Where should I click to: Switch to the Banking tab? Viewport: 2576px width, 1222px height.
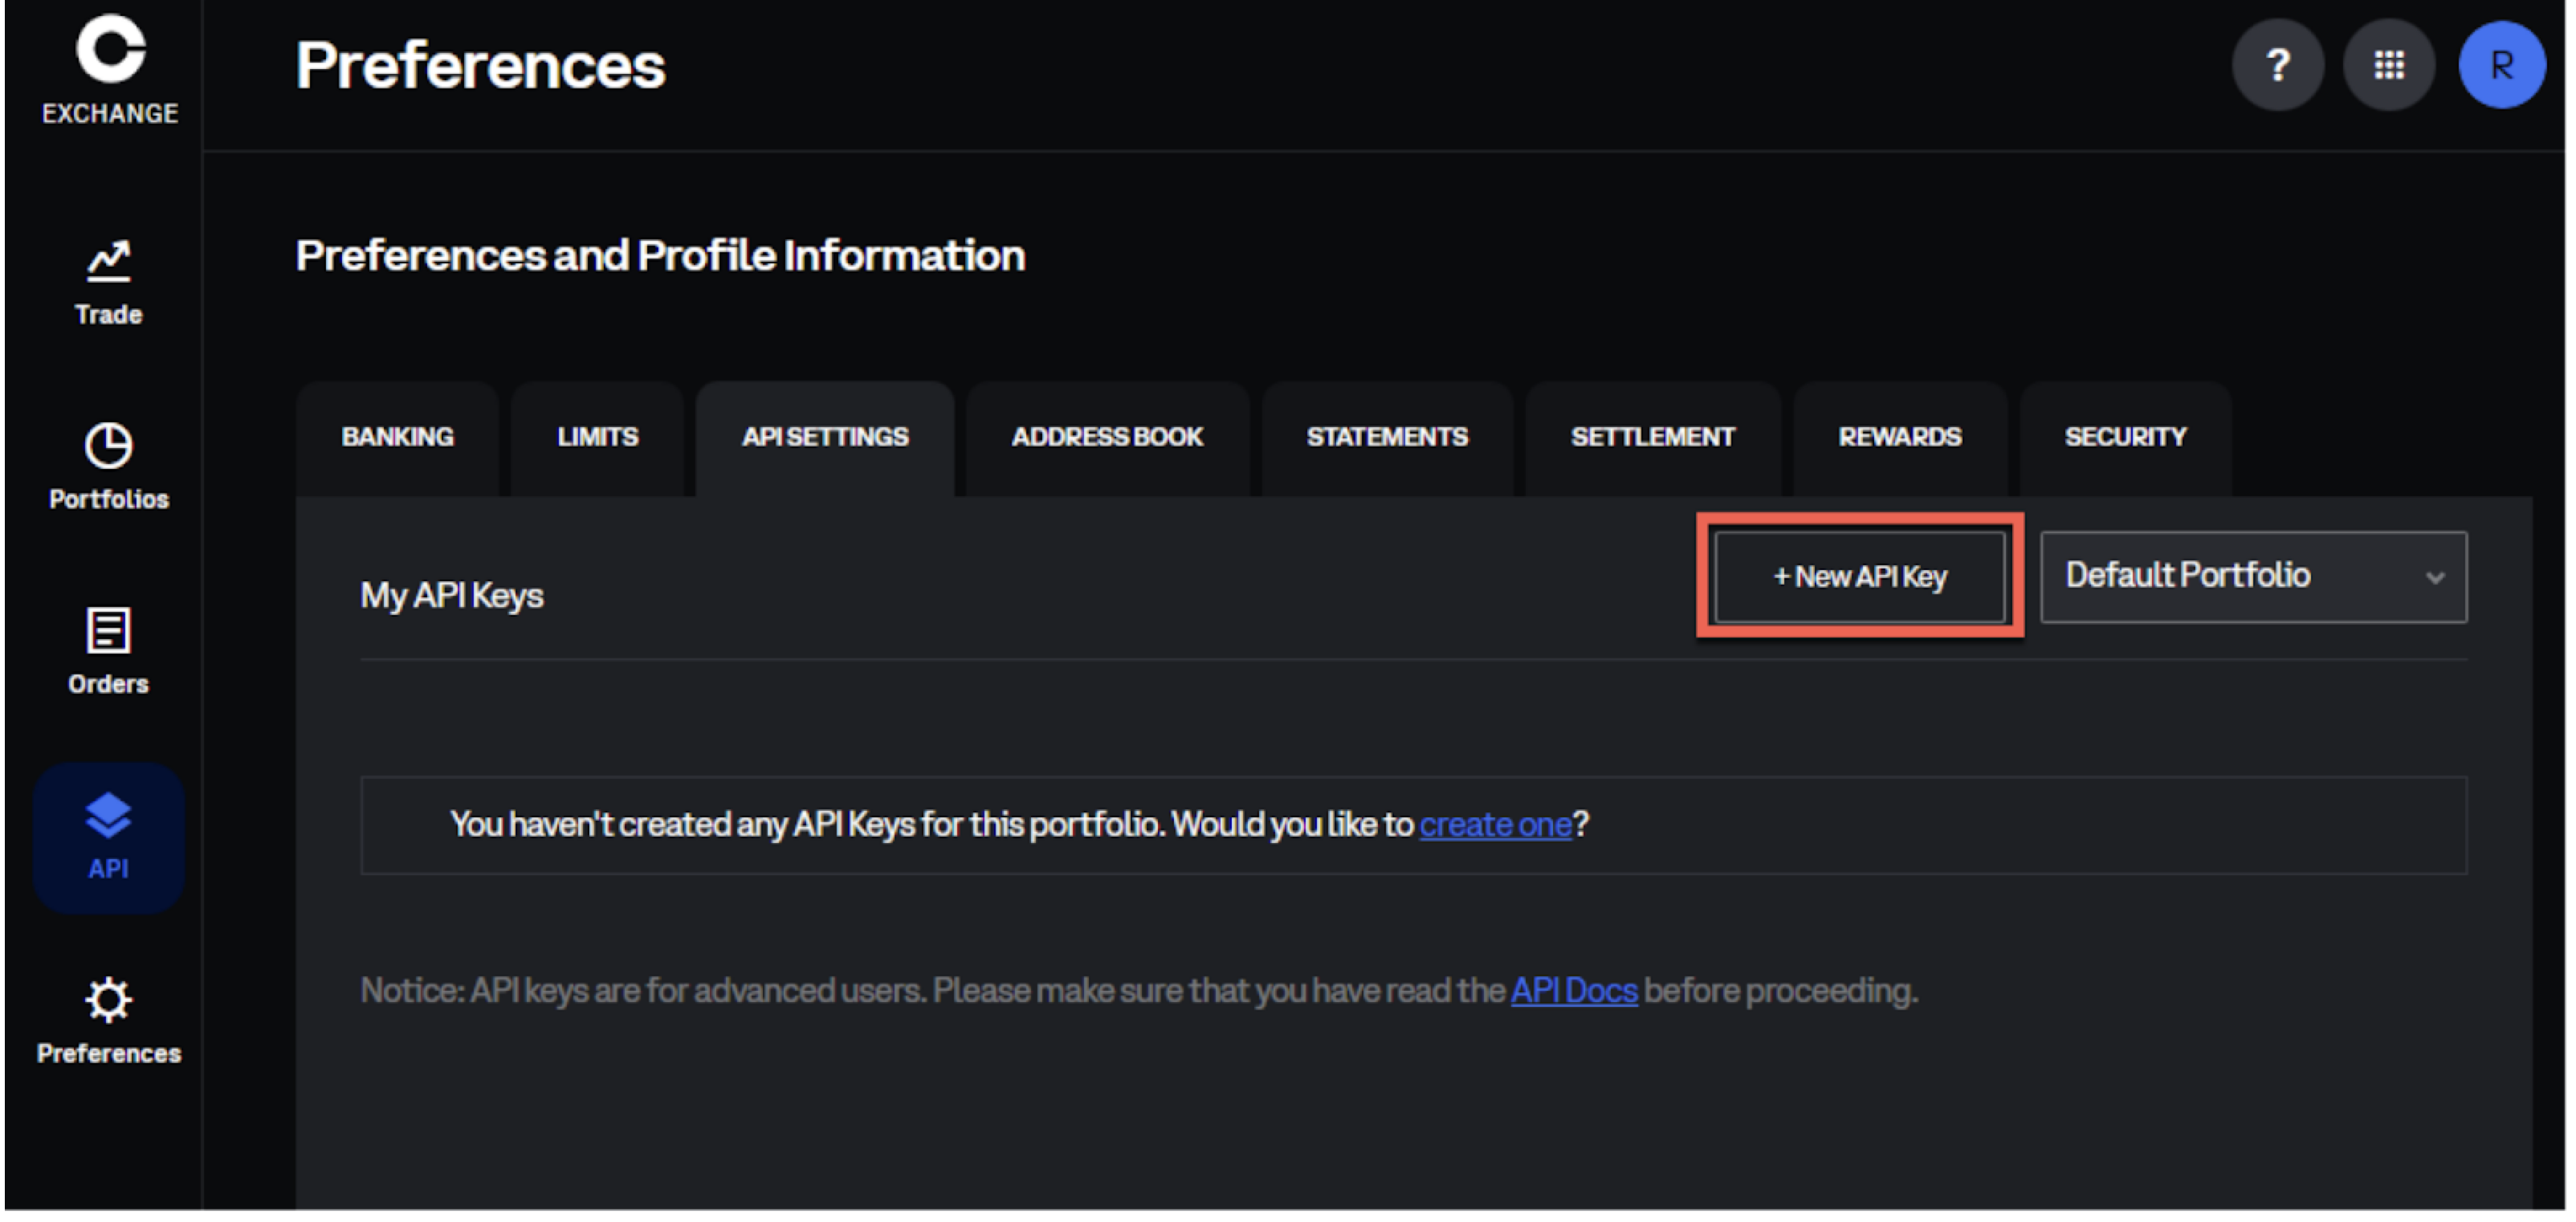coord(398,438)
